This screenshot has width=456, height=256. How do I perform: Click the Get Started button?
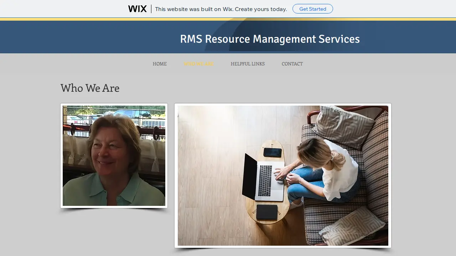pos(313,9)
